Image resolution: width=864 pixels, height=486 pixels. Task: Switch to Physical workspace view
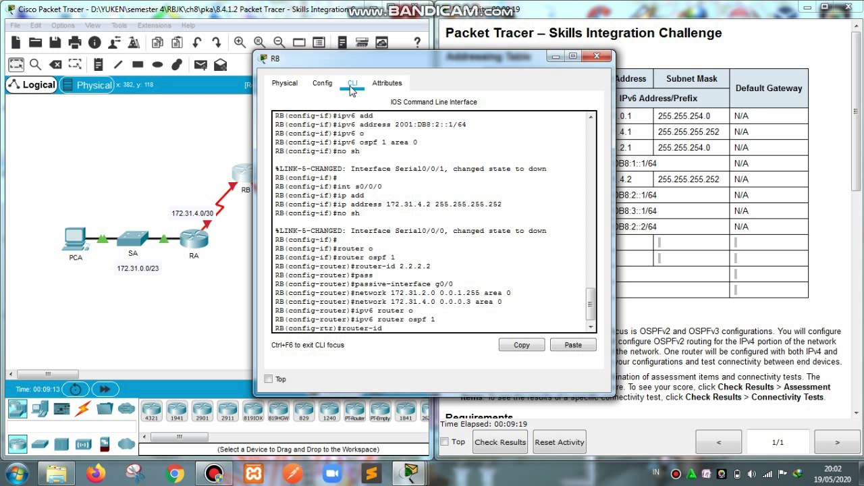tap(86, 85)
